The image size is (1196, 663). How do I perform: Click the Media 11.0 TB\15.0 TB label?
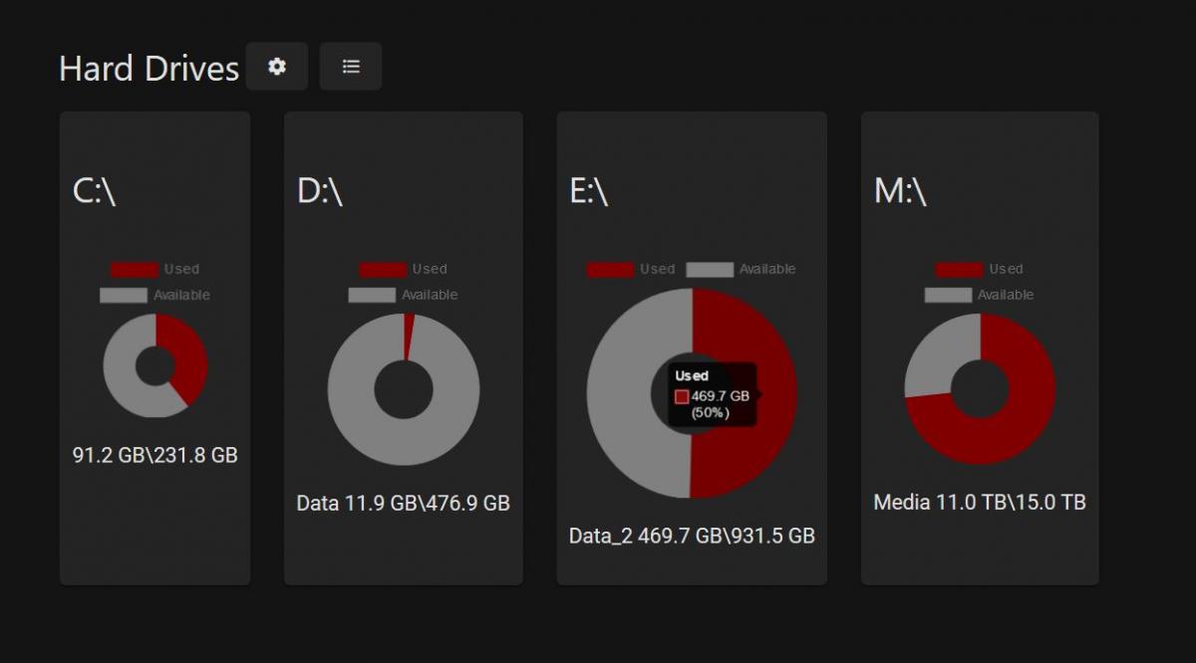[x=979, y=502]
